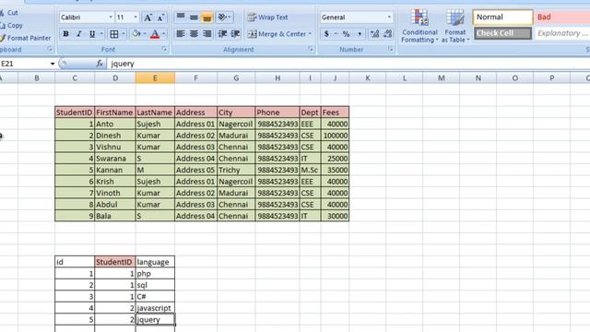
Task: Open Font dialog launcher
Action: click(164, 49)
